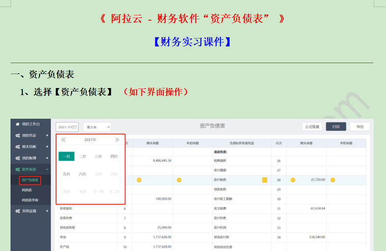Click the 应收利息 row label
Screen dimensions: 386x251
(x=66, y=218)
